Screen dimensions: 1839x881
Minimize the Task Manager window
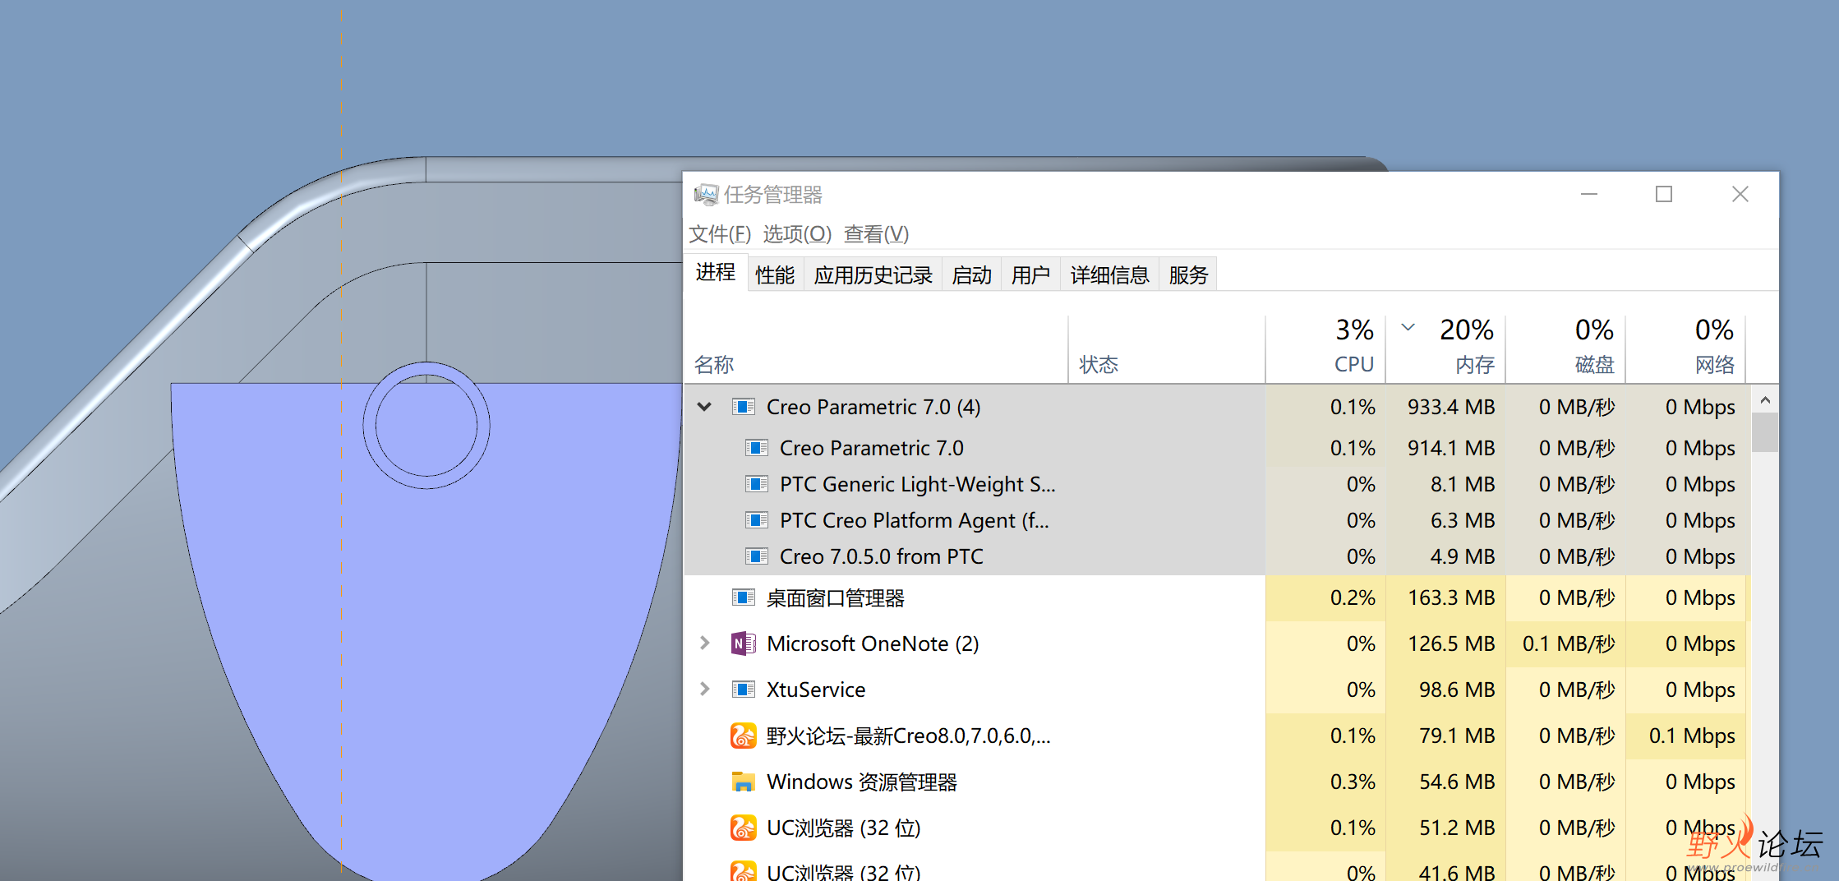point(1589,194)
